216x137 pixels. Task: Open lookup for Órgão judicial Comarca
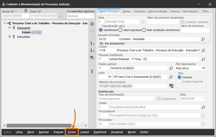click(171, 68)
